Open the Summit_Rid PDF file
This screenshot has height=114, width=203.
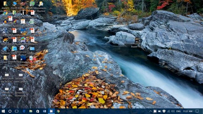click(x=32, y=31)
